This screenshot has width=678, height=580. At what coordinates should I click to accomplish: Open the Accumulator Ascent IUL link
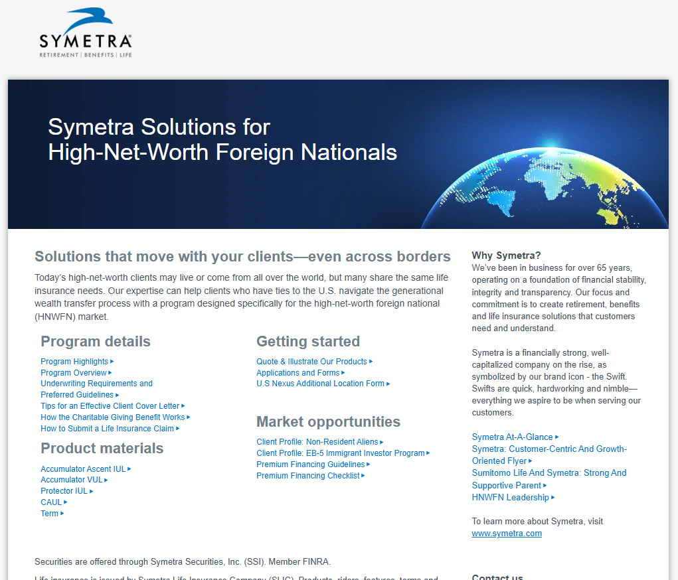83,469
